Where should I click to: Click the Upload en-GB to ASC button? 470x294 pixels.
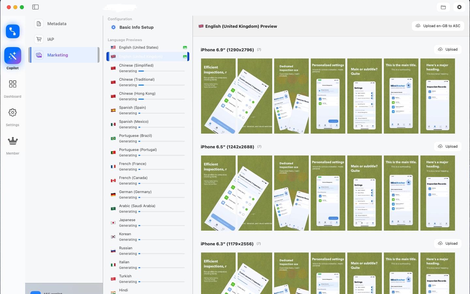coord(438,26)
